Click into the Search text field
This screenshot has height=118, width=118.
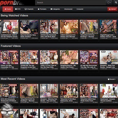(70, 3)
